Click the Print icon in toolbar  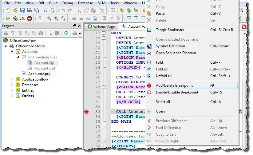coord(45,10)
